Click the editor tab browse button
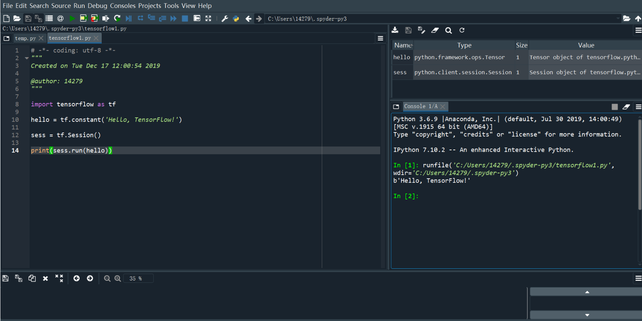This screenshot has width=642, height=321. click(x=6, y=38)
